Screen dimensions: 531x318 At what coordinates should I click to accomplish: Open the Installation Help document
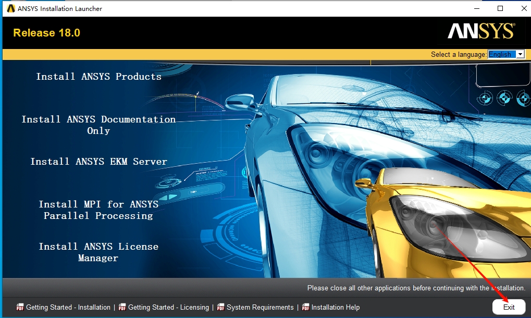click(336, 307)
